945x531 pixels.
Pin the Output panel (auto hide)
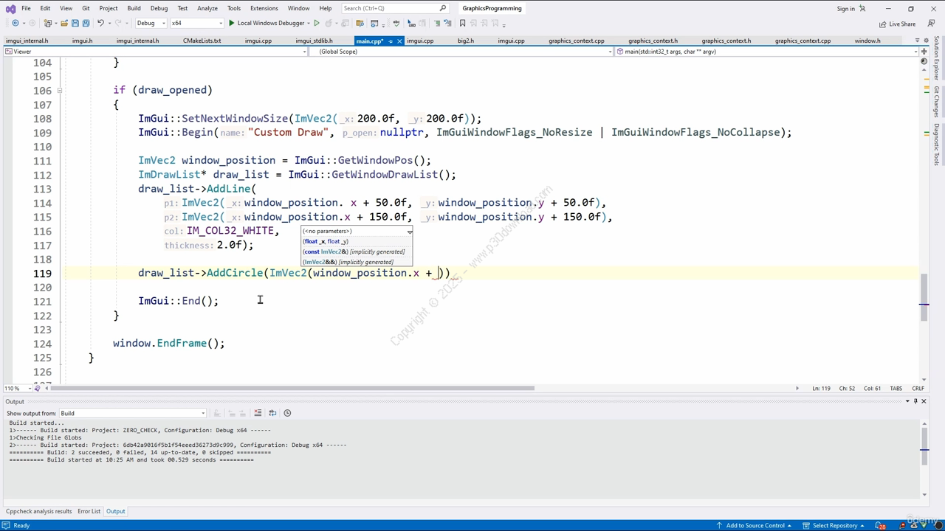click(x=915, y=401)
